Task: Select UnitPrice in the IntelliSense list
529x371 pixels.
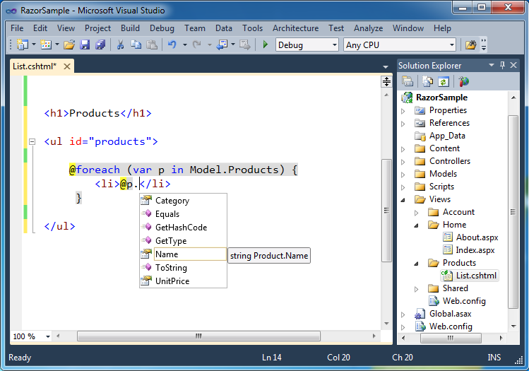Action: 183,281
